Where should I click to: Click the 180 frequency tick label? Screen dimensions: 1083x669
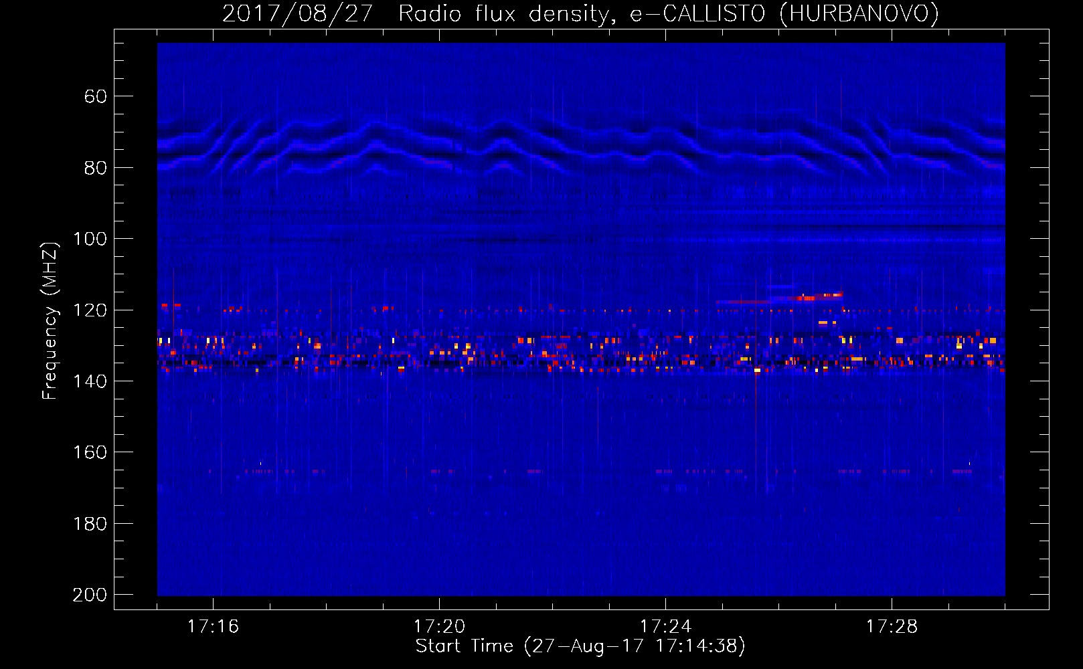90,524
